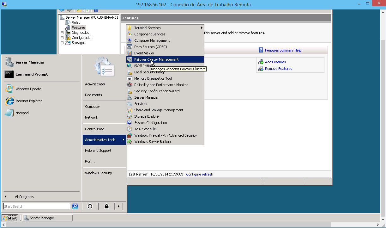Click the Remove Features link
The width and height of the screenshot is (386, 228).
(278, 69)
